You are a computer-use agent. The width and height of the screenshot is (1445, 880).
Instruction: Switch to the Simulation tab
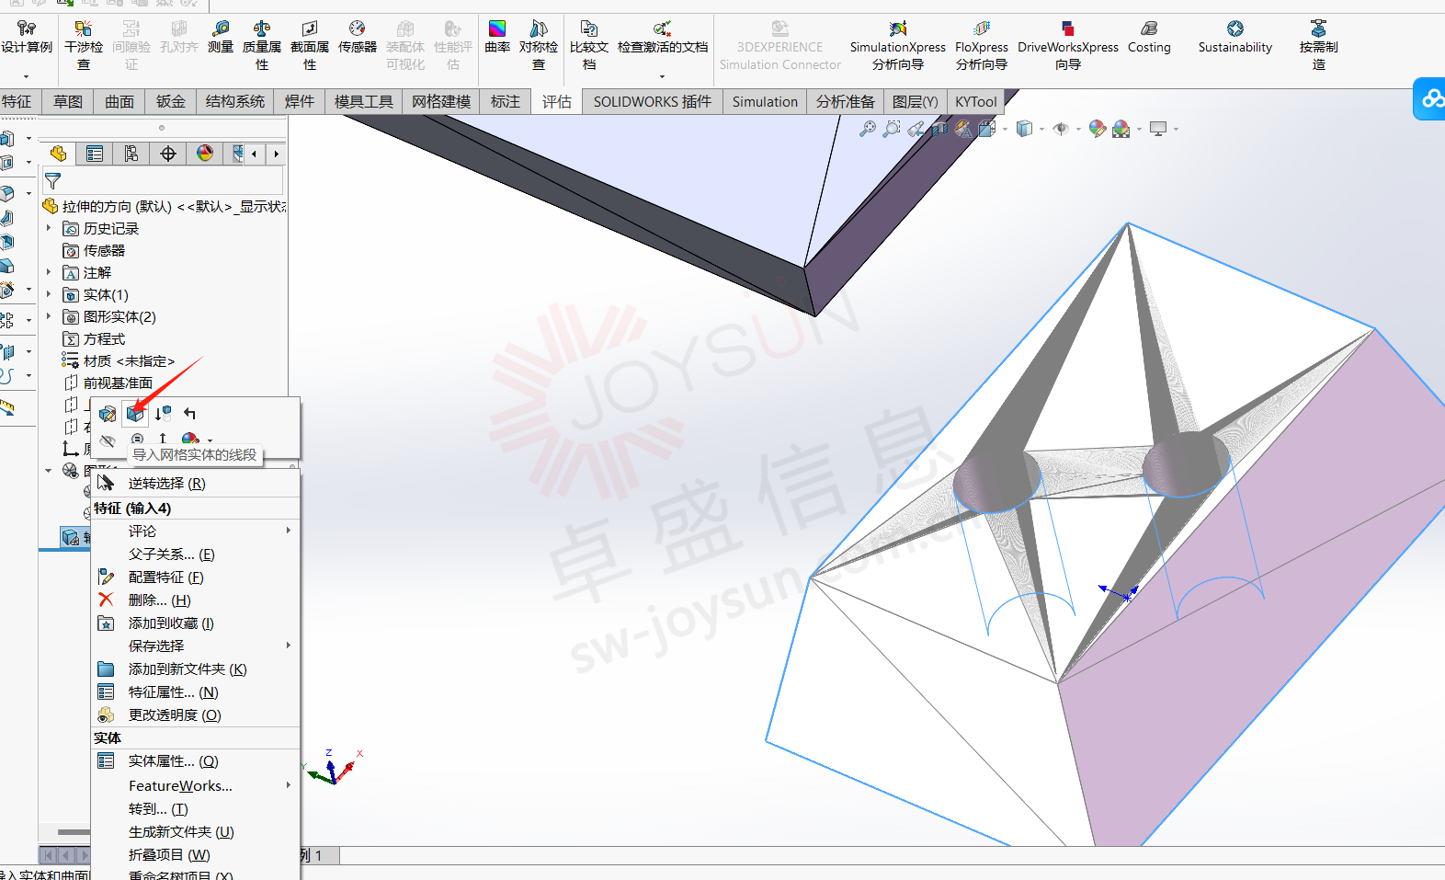pos(765,101)
